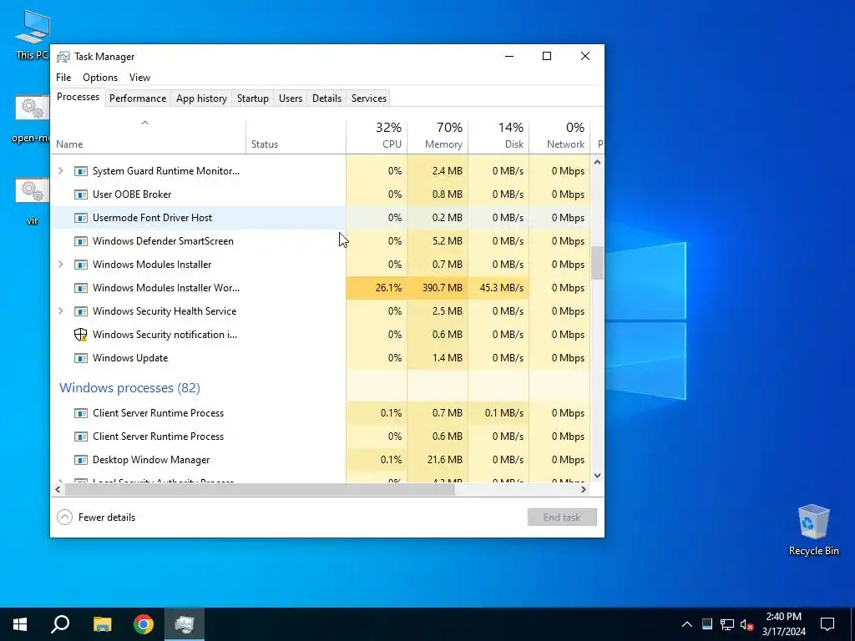Open the Windows Start menu
The height and width of the screenshot is (641, 855).
tap(20, 624)
